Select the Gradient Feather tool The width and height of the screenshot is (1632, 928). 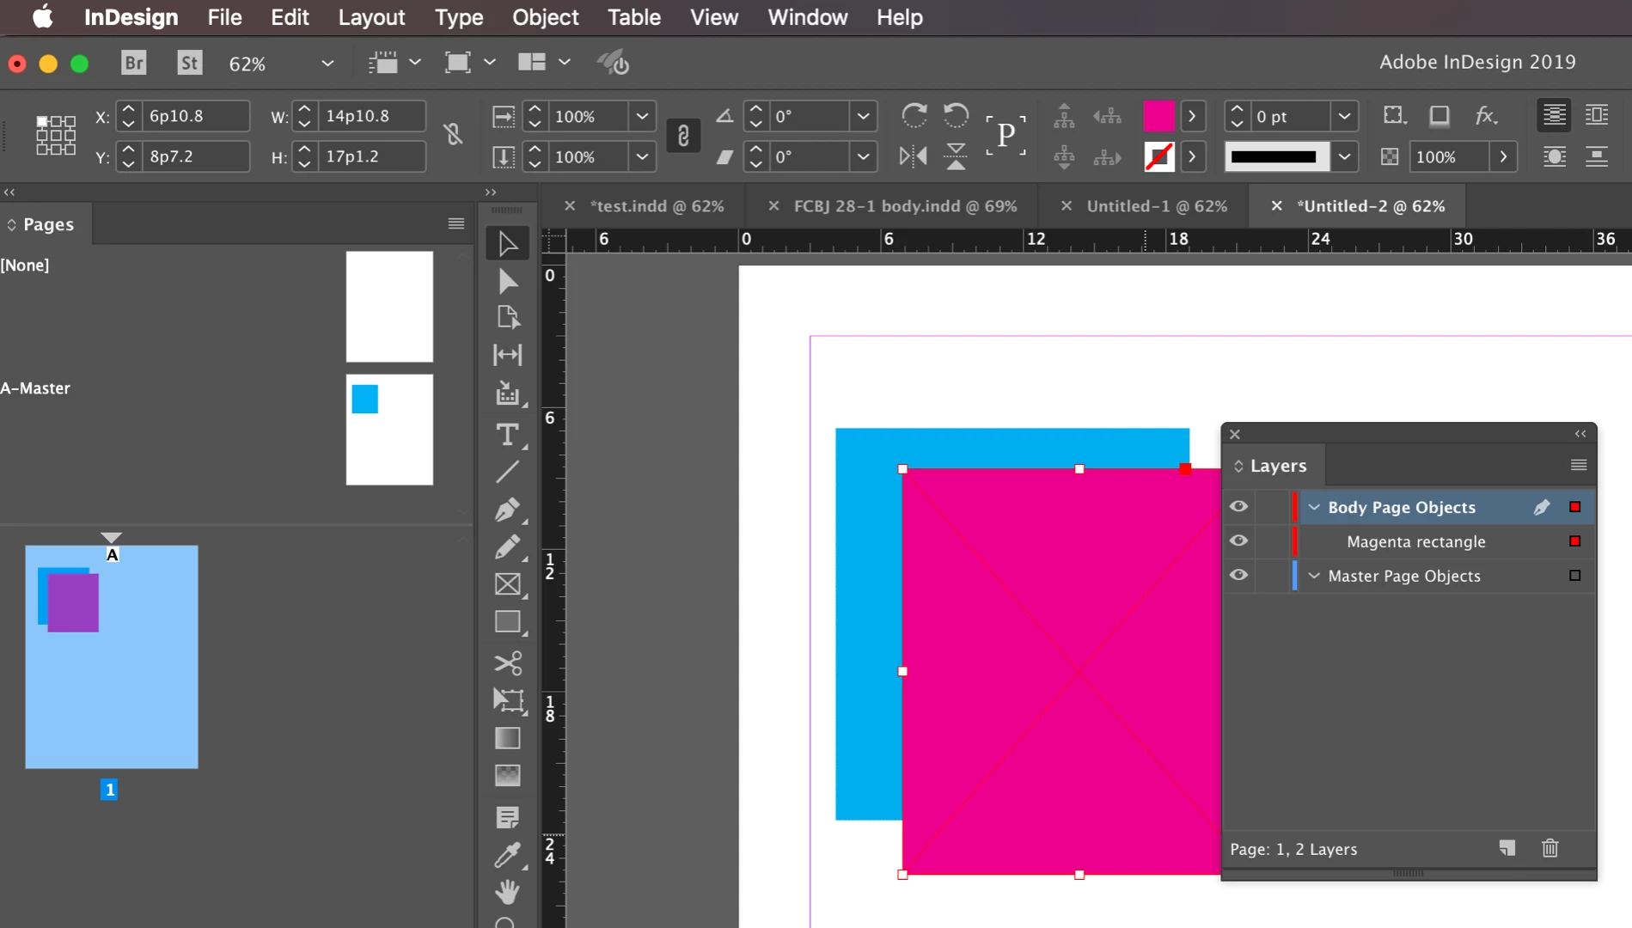click(507, 775)
